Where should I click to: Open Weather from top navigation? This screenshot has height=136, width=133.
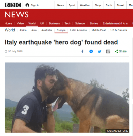coord(85,5)
